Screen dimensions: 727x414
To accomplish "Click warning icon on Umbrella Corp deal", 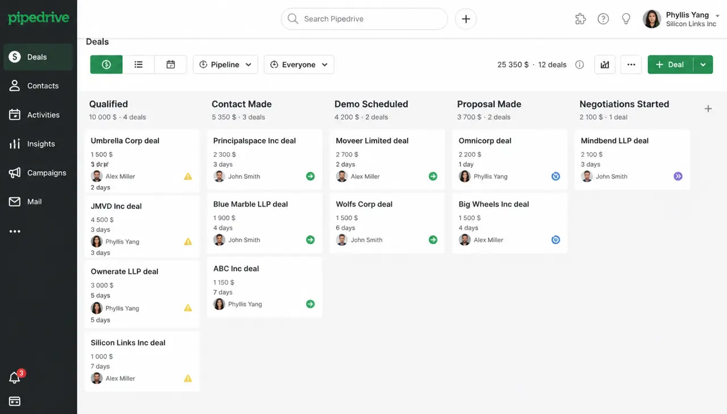I will tap(188, 176).
